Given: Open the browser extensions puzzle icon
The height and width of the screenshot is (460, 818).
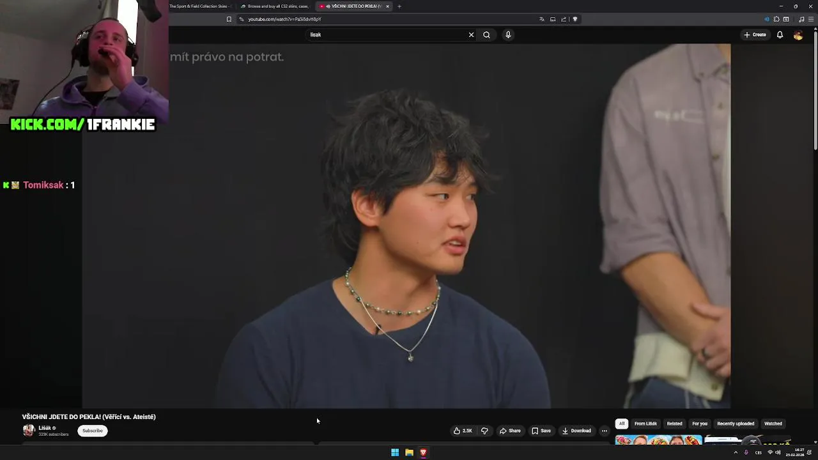Looking at the screenshot, I should [x=776, y=19].
